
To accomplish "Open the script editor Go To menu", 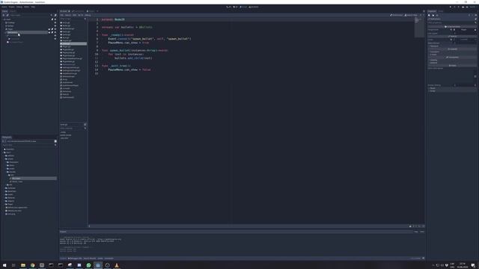I will [80, 15].
